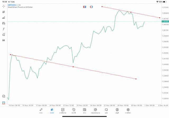This screenshot has width=169, height=118.
Task: Open the drawing objects shapes icon
Action: 4,35
